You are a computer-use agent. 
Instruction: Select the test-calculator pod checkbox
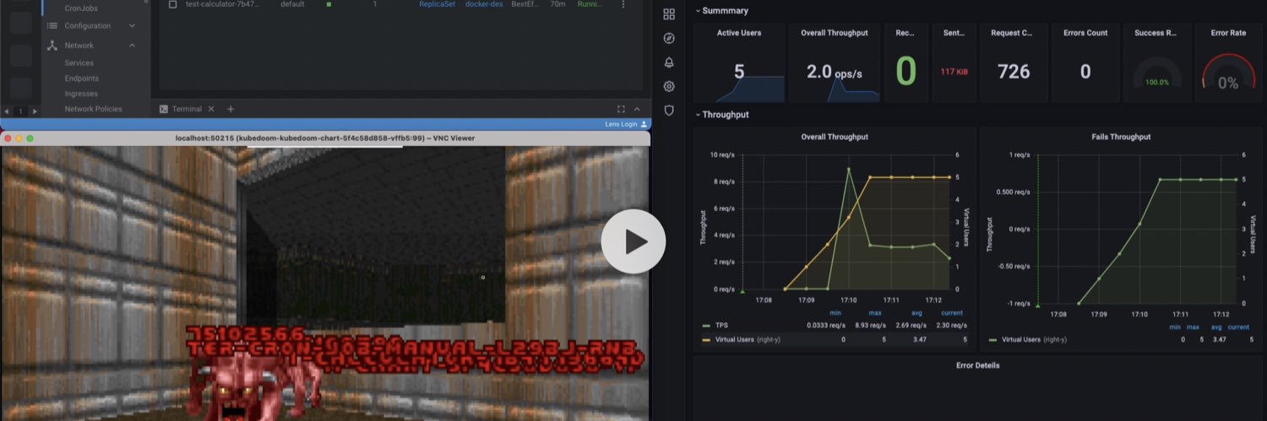(x=173, y=4)
